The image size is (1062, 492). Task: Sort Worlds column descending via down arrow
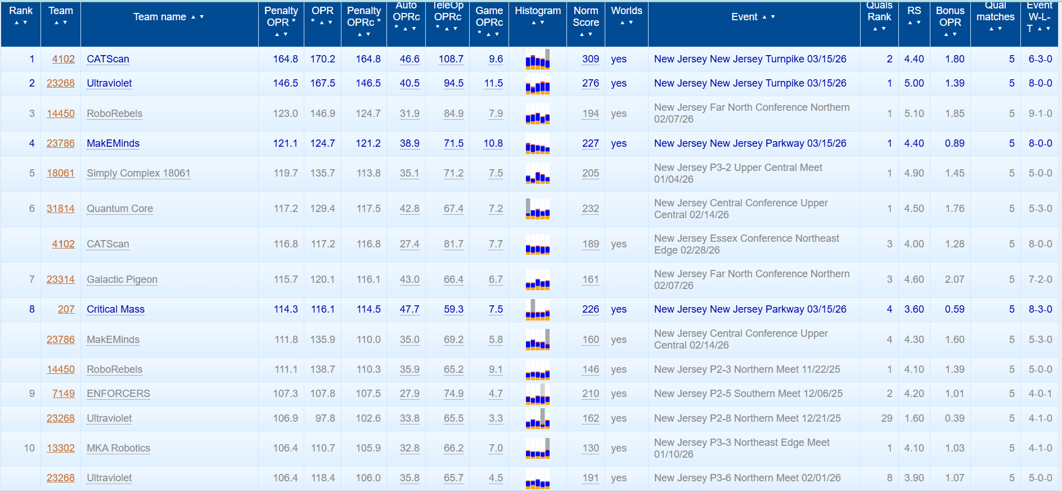(631, 23)
